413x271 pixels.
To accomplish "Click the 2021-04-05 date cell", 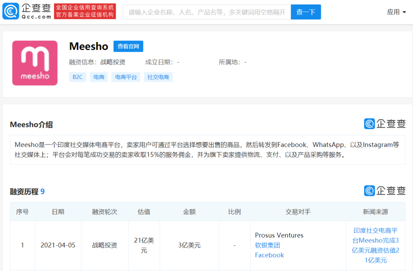I will coord(58,245).
